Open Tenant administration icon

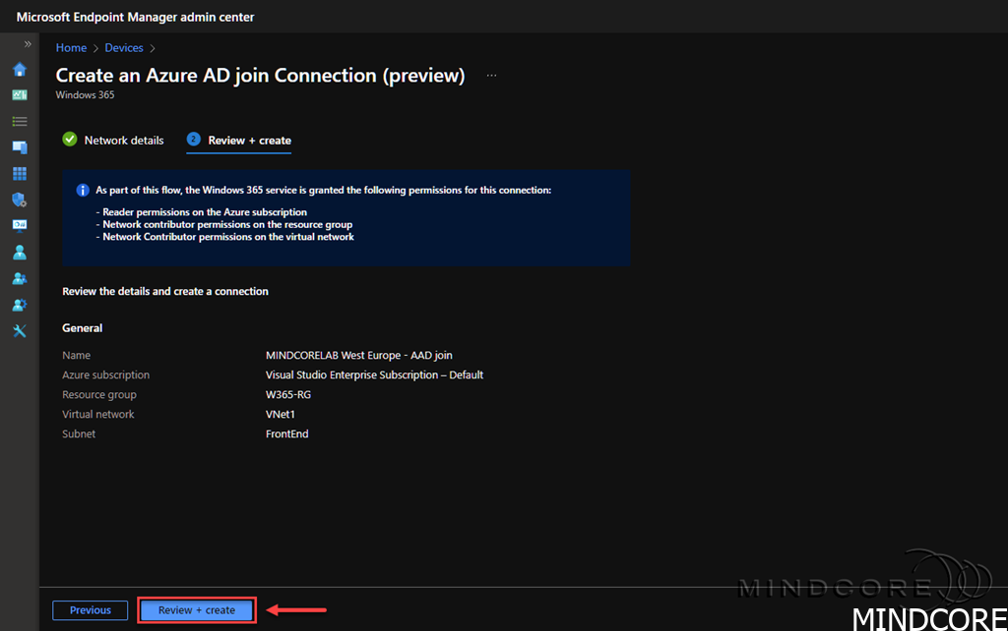(19, 305)
